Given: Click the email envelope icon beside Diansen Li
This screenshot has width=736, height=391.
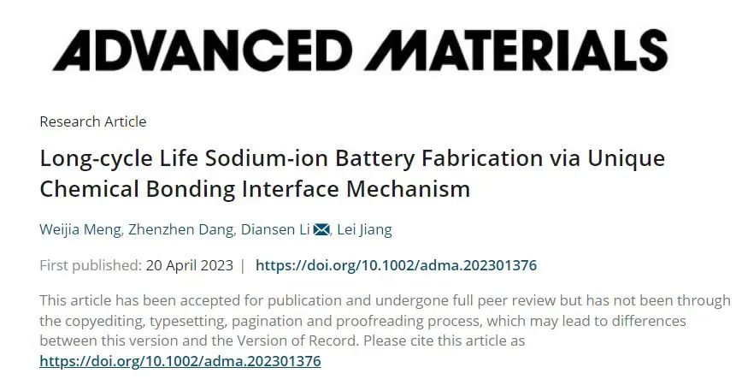Looking at the screenshot, I should [321, 230].
